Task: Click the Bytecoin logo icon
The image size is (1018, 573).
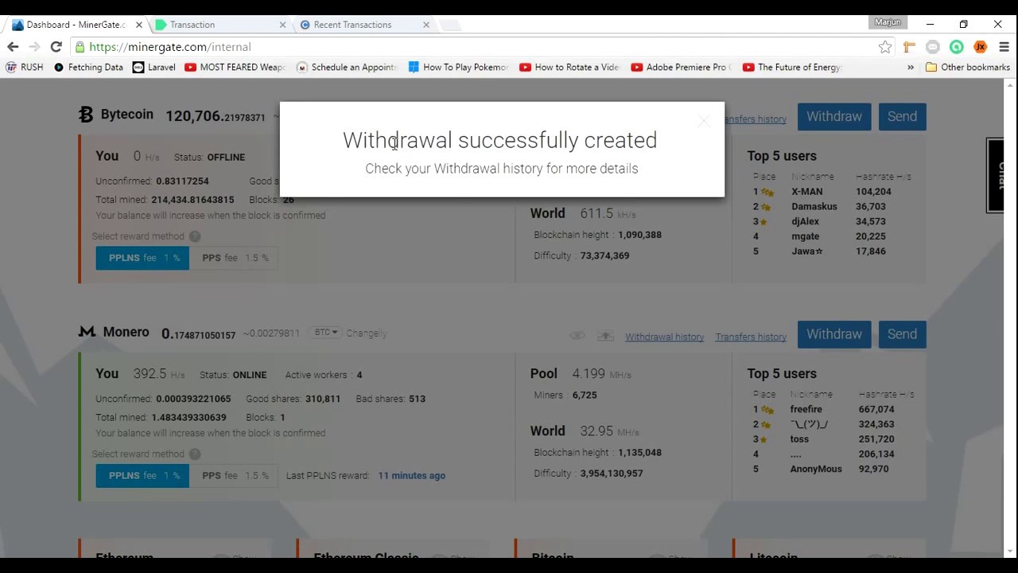Action: [x=86, y=115]
